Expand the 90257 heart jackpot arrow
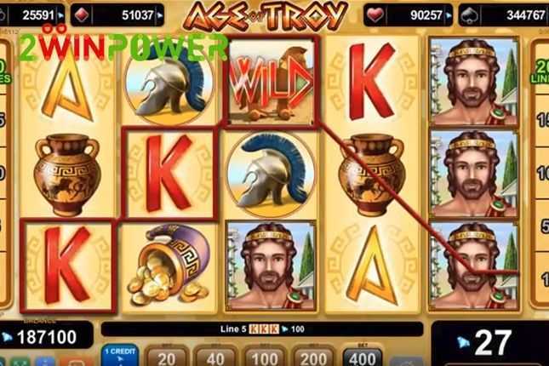549x366 pixels. [x=449, y=15]
